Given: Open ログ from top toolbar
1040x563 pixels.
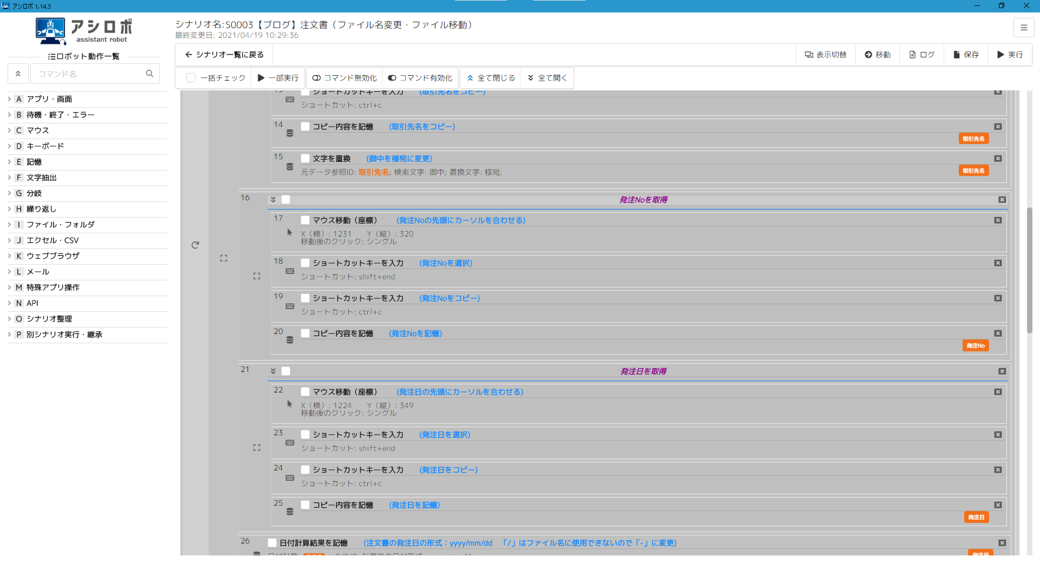Looking at the screenshot, I should click(x=922, y=55).
